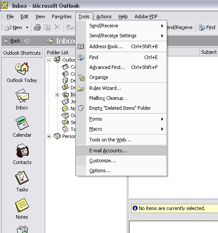Click the Outlook title bar icon
The height and width of the screenshot is (233, 218).
click(4, 5)
